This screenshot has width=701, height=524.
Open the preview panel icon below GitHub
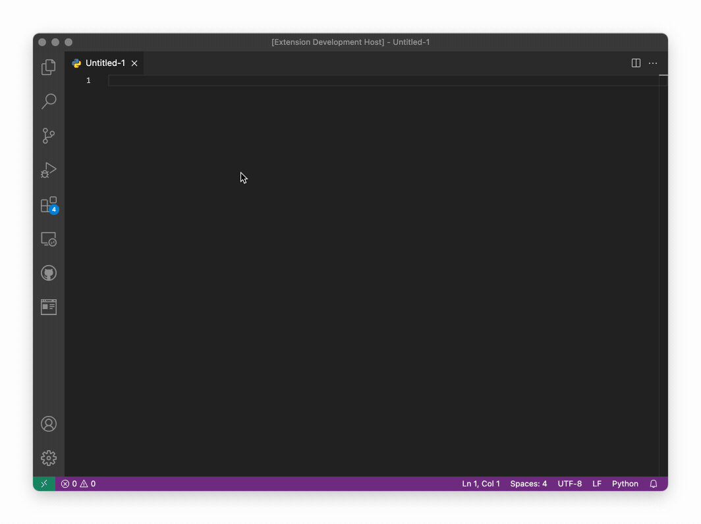49,307
